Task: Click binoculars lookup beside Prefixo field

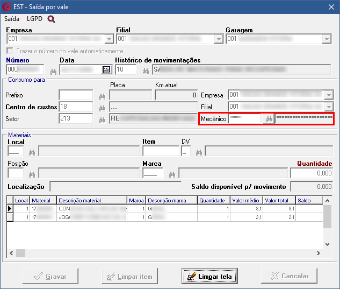Action: coord(102,96)
